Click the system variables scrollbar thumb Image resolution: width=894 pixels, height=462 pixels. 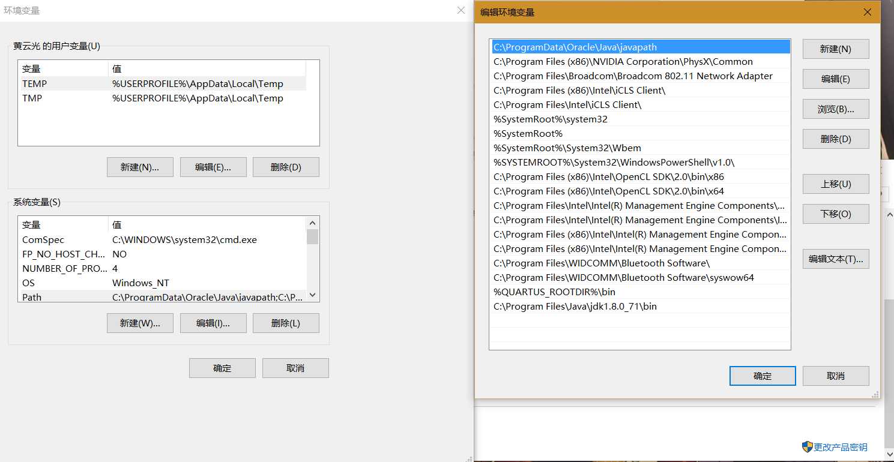point(312,236)
